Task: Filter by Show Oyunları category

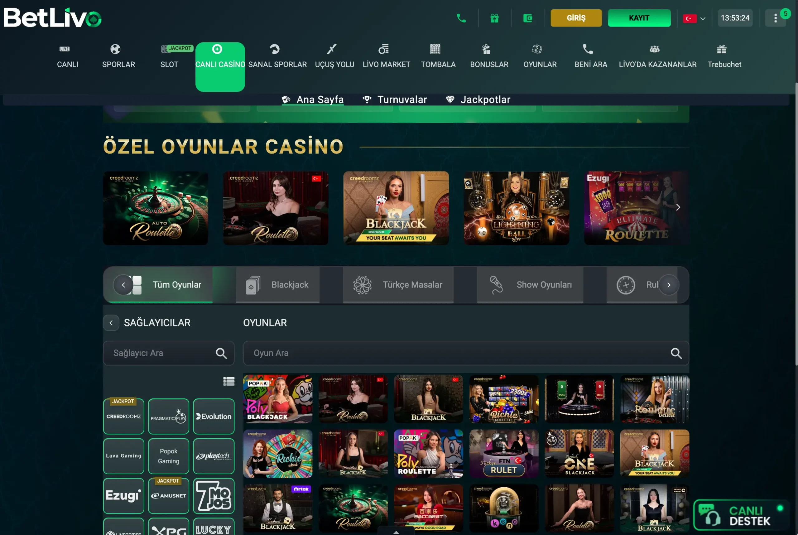Action: tap(530, 285)
